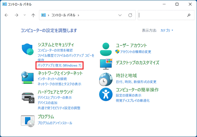This screenshot has width=197, height=137.
Task: Click デバイスとプリンターの表示 link
Action: (x=55, y=98)
